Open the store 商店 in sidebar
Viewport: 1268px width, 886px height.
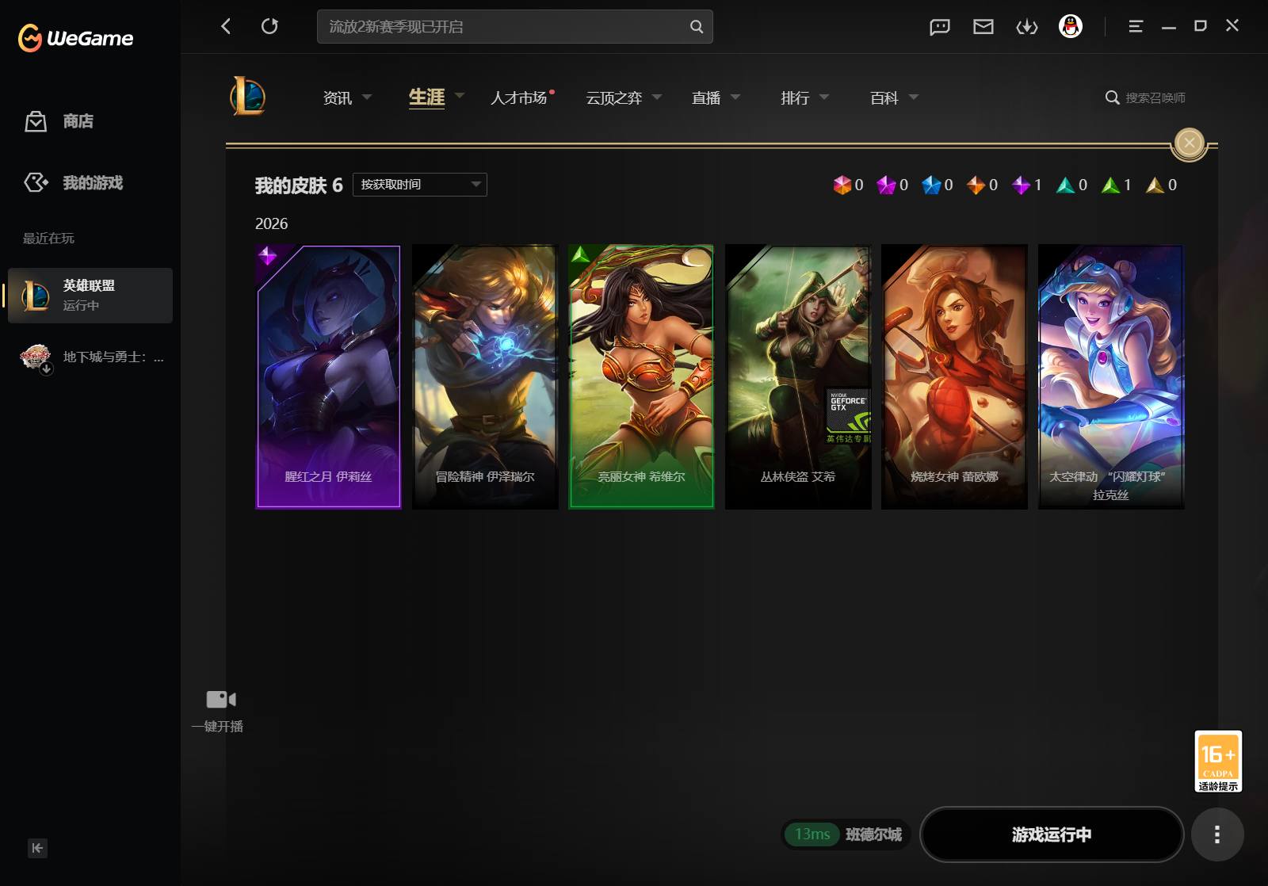pos(59,121)
